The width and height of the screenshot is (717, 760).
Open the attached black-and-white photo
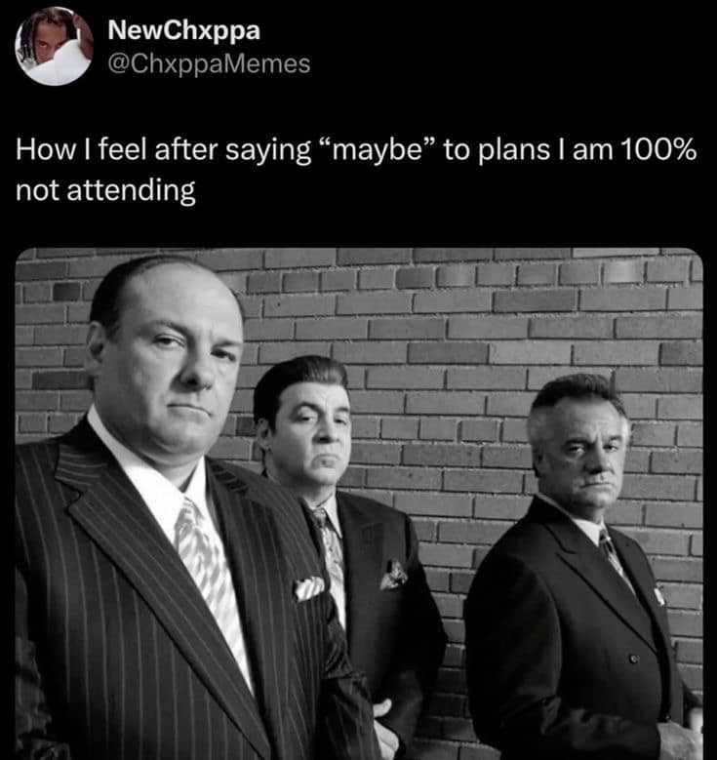(x=358, y=502)
